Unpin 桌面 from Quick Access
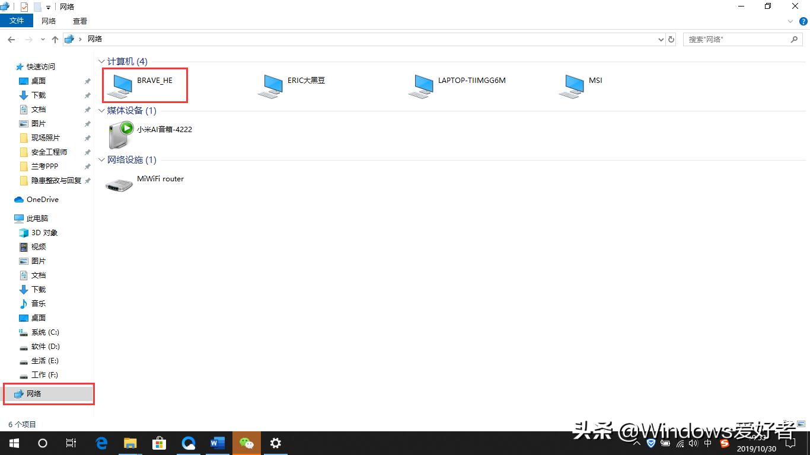 87,81
